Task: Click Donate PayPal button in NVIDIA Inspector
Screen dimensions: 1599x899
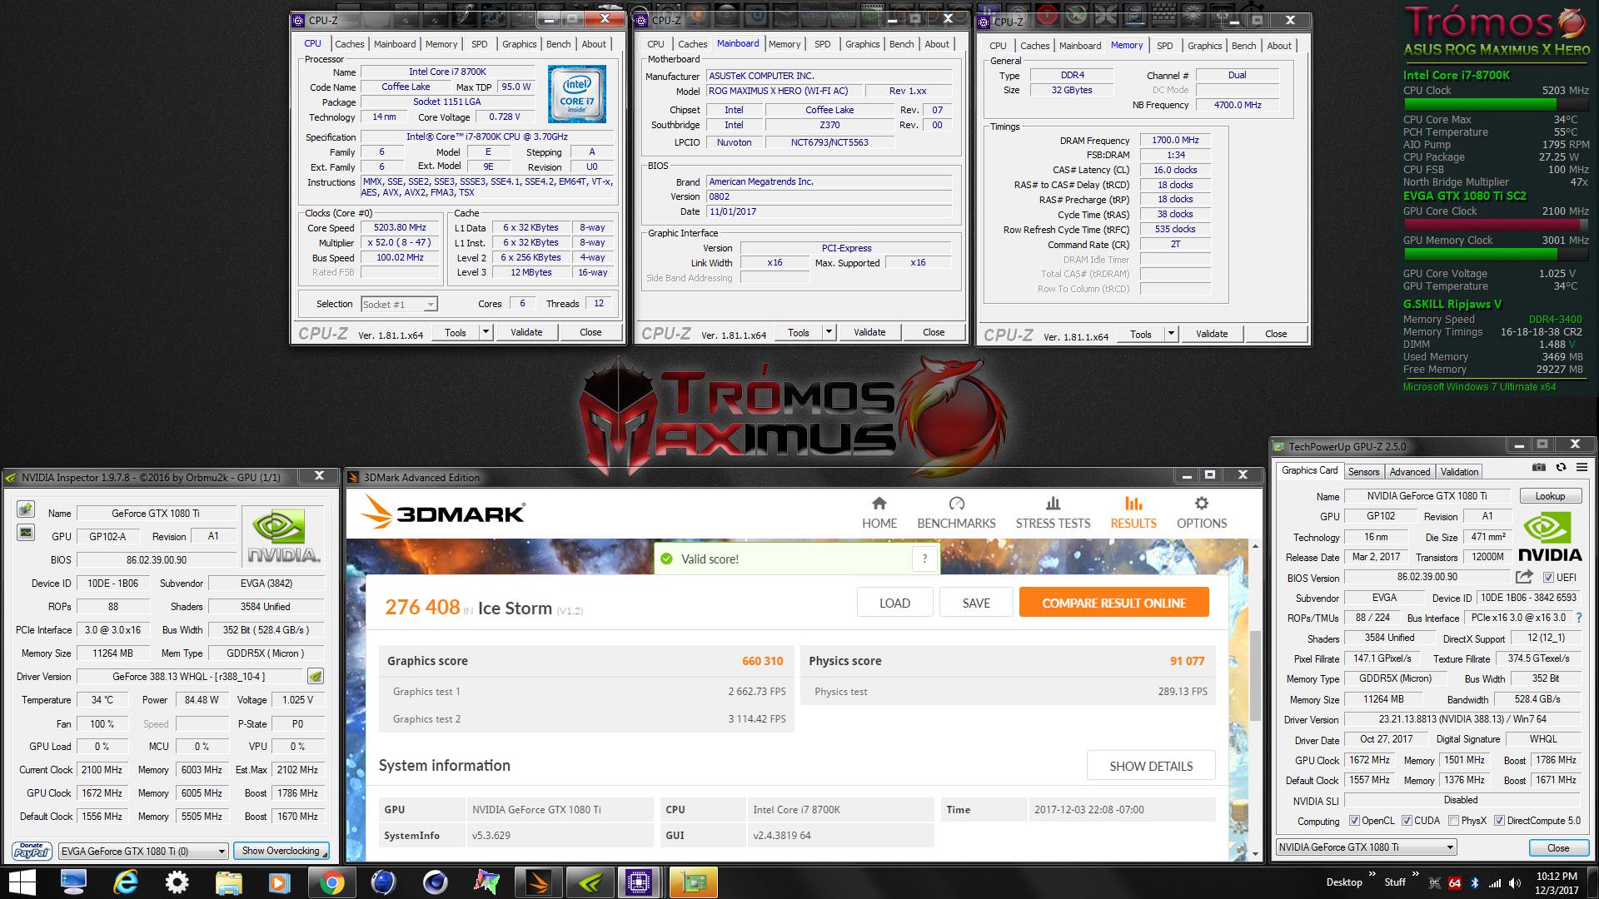Action: click(x=32, y=851)
